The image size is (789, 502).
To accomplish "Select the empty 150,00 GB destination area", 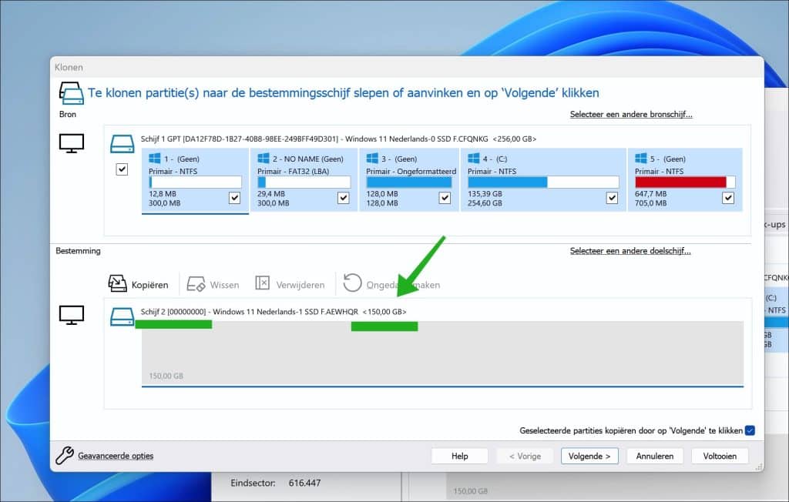I will (442, 353).
